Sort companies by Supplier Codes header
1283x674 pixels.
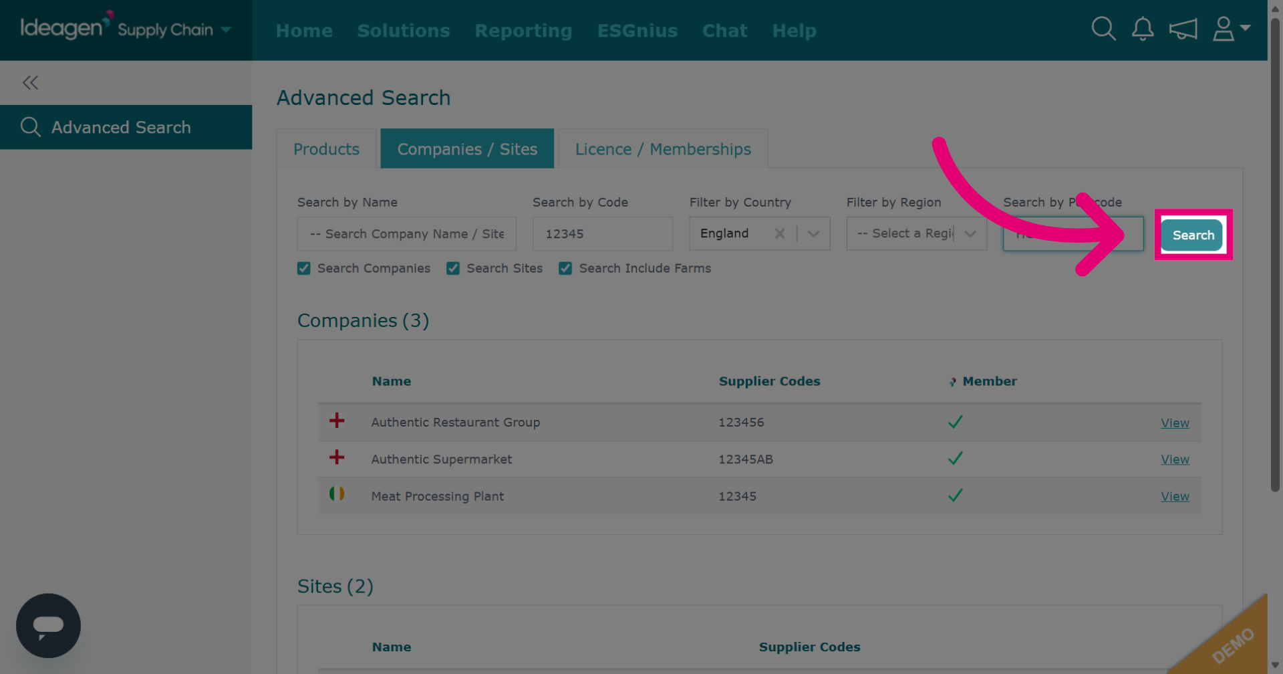769,381
